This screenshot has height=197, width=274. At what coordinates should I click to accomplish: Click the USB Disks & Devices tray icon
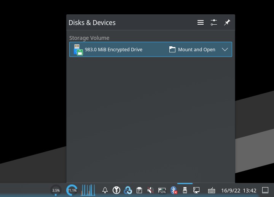point(185,190)
